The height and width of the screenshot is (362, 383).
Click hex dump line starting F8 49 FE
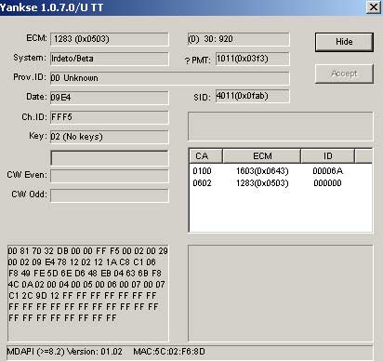85,274
